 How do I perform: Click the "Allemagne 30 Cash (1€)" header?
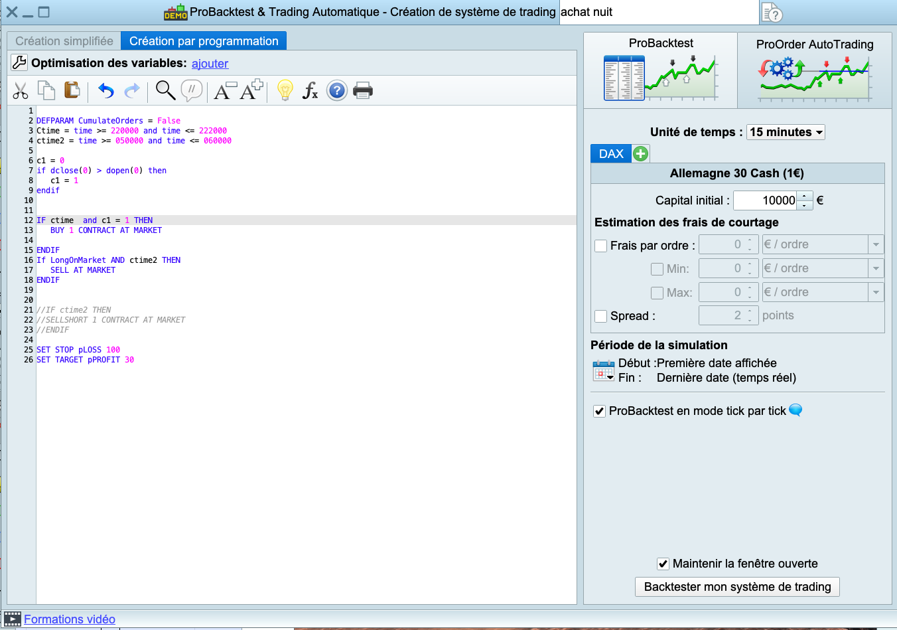coord(737,173)
